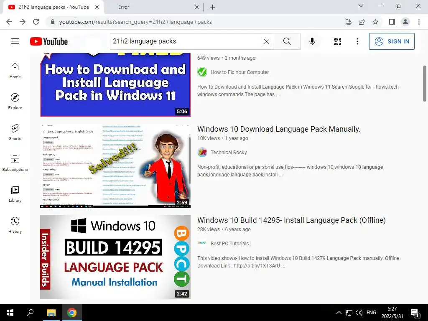
Task: Open the notification center
Action: (x=414, y=313)
